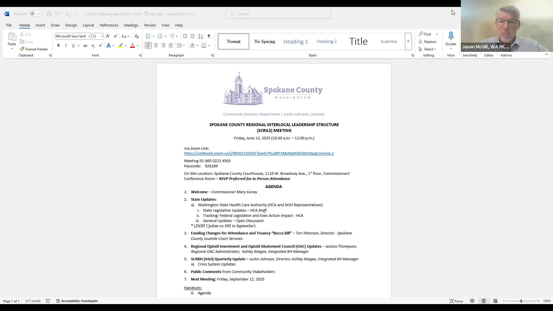This screenshot has height=311, width=553.
Task: Click the Format Painter tool
Action: point(34,49)
